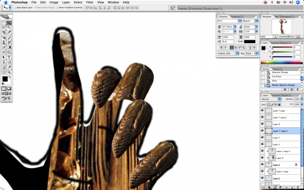The image size is (304, 190).
Task: Select the Pen tool
Action: [x=4, y=62]
